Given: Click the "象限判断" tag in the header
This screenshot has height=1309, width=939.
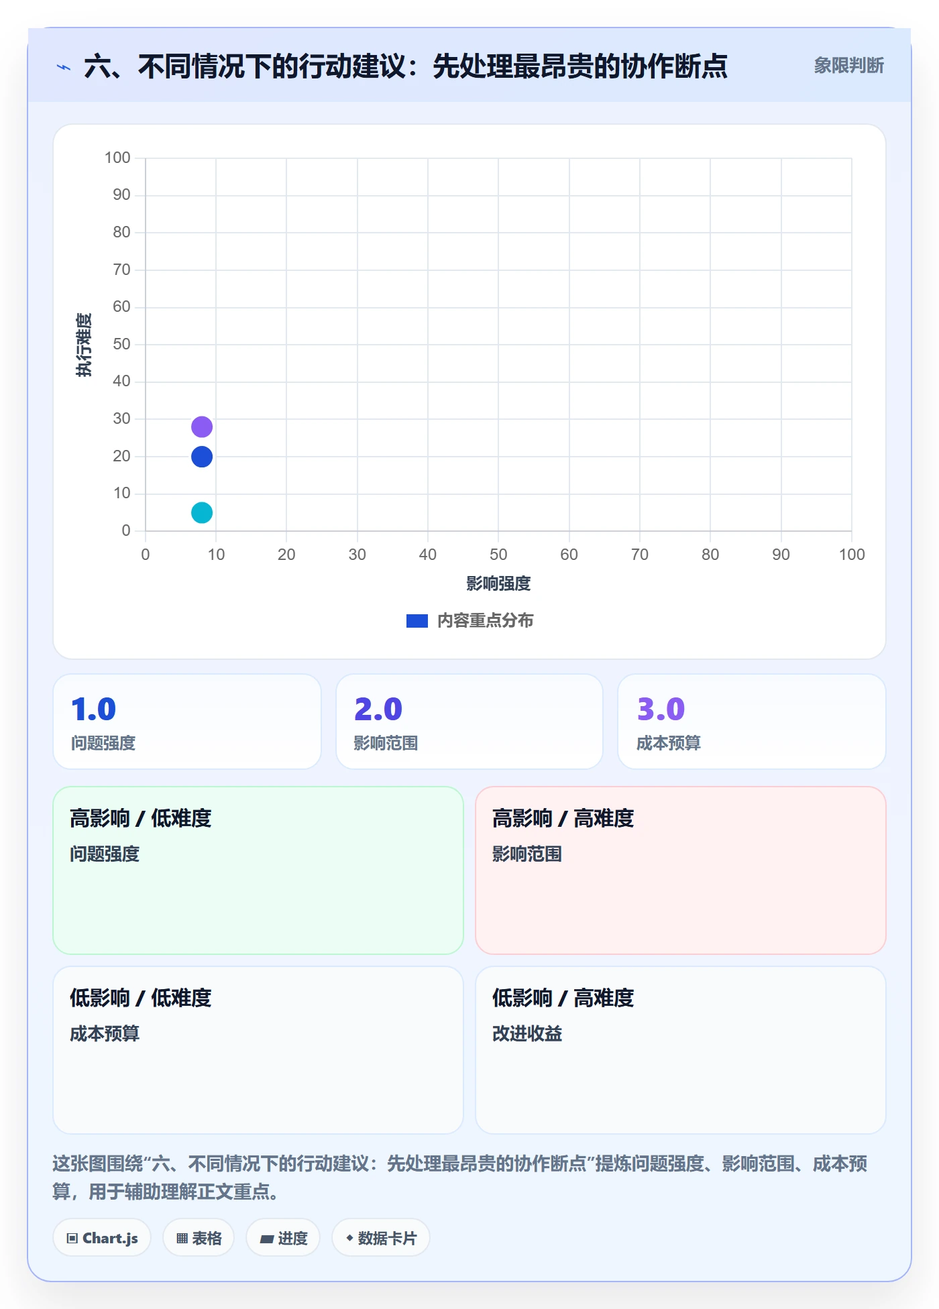Looking at the screenshot, I should 848,66.
